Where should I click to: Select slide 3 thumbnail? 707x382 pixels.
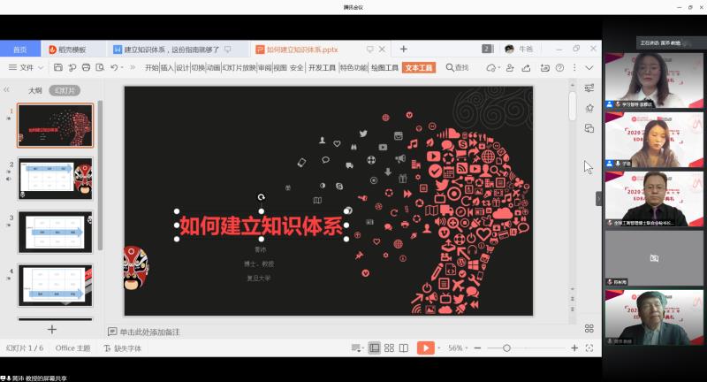click(55, 232)
